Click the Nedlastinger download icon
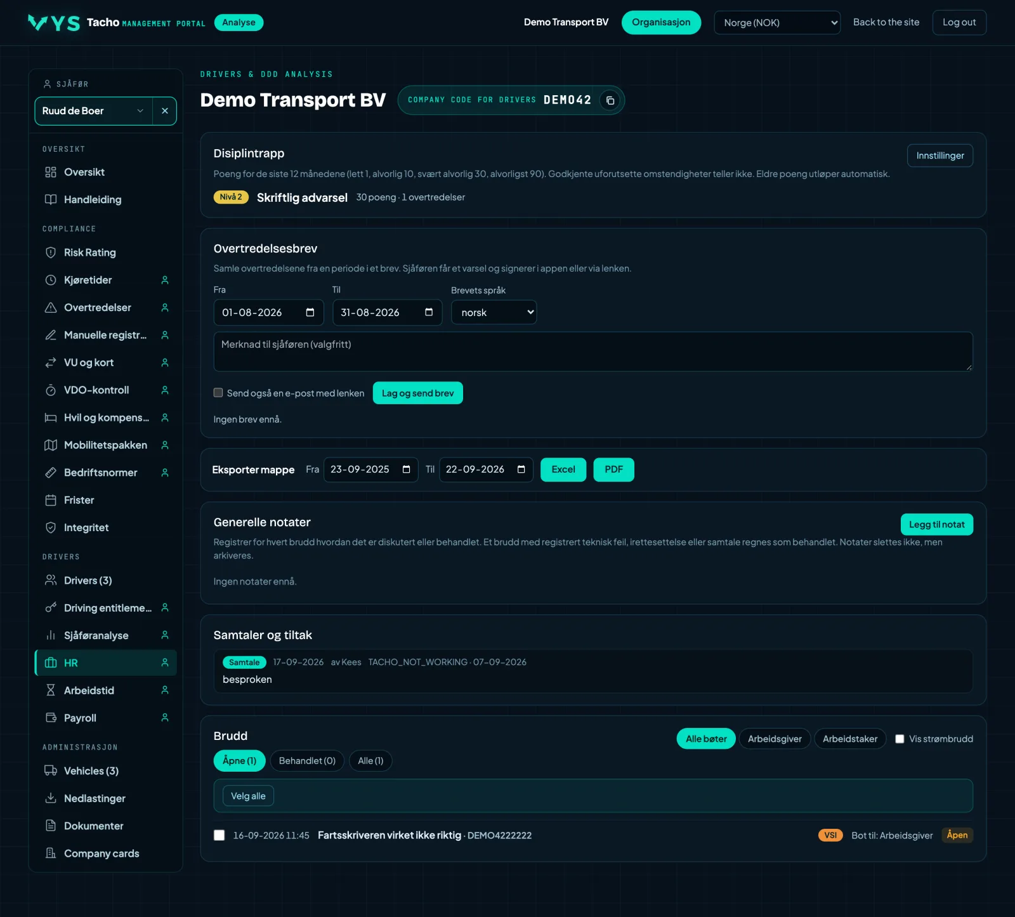Screen dimensions: 1015x917 tap(51, 798)
